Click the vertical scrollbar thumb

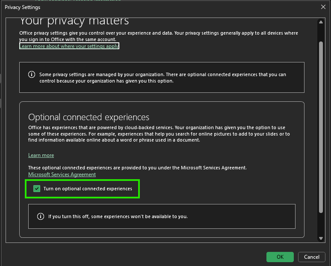pyautogui.click(x=321, y=127)
